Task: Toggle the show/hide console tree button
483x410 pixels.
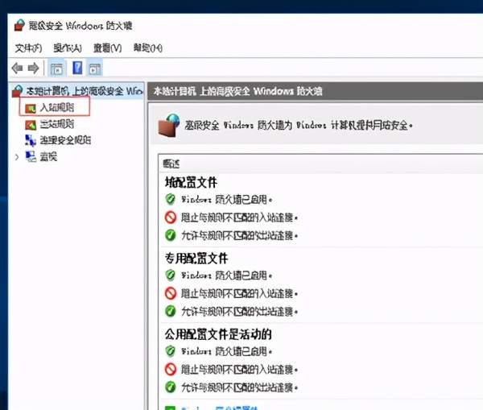Action: [x=57, y=68]
